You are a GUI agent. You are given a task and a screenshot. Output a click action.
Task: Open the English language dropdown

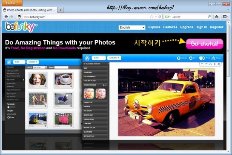[132, 28]
